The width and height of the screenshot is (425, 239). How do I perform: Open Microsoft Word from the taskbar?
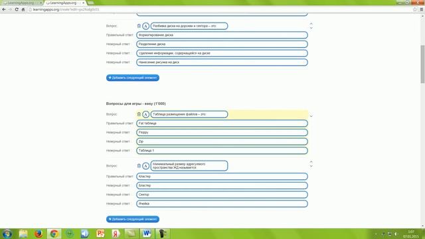point(147,234)
